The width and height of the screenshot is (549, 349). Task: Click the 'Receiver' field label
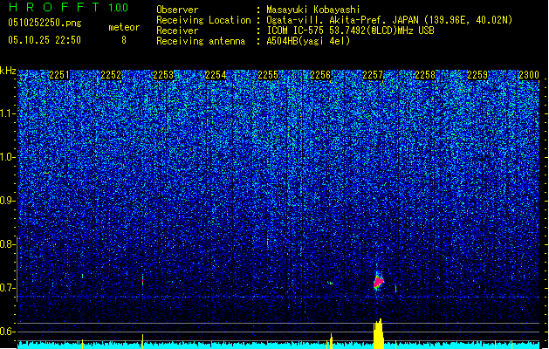[177, 31]
